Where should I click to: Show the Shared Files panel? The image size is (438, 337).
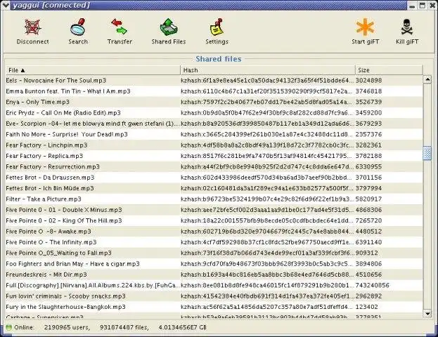[x=169, y=27]
